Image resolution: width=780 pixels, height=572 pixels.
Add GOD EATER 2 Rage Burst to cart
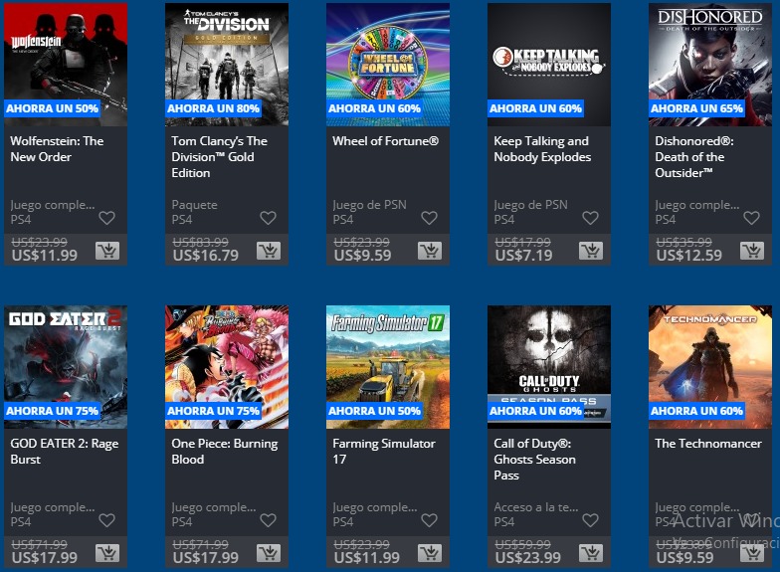[107, 553]
